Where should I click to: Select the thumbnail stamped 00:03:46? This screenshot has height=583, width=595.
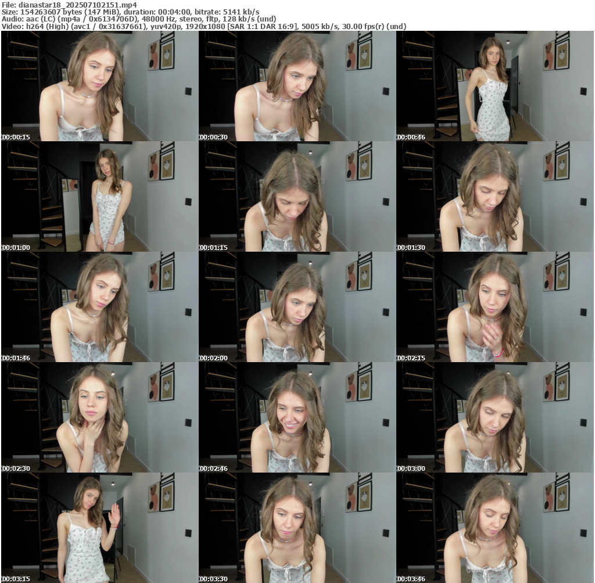[495, 528]
